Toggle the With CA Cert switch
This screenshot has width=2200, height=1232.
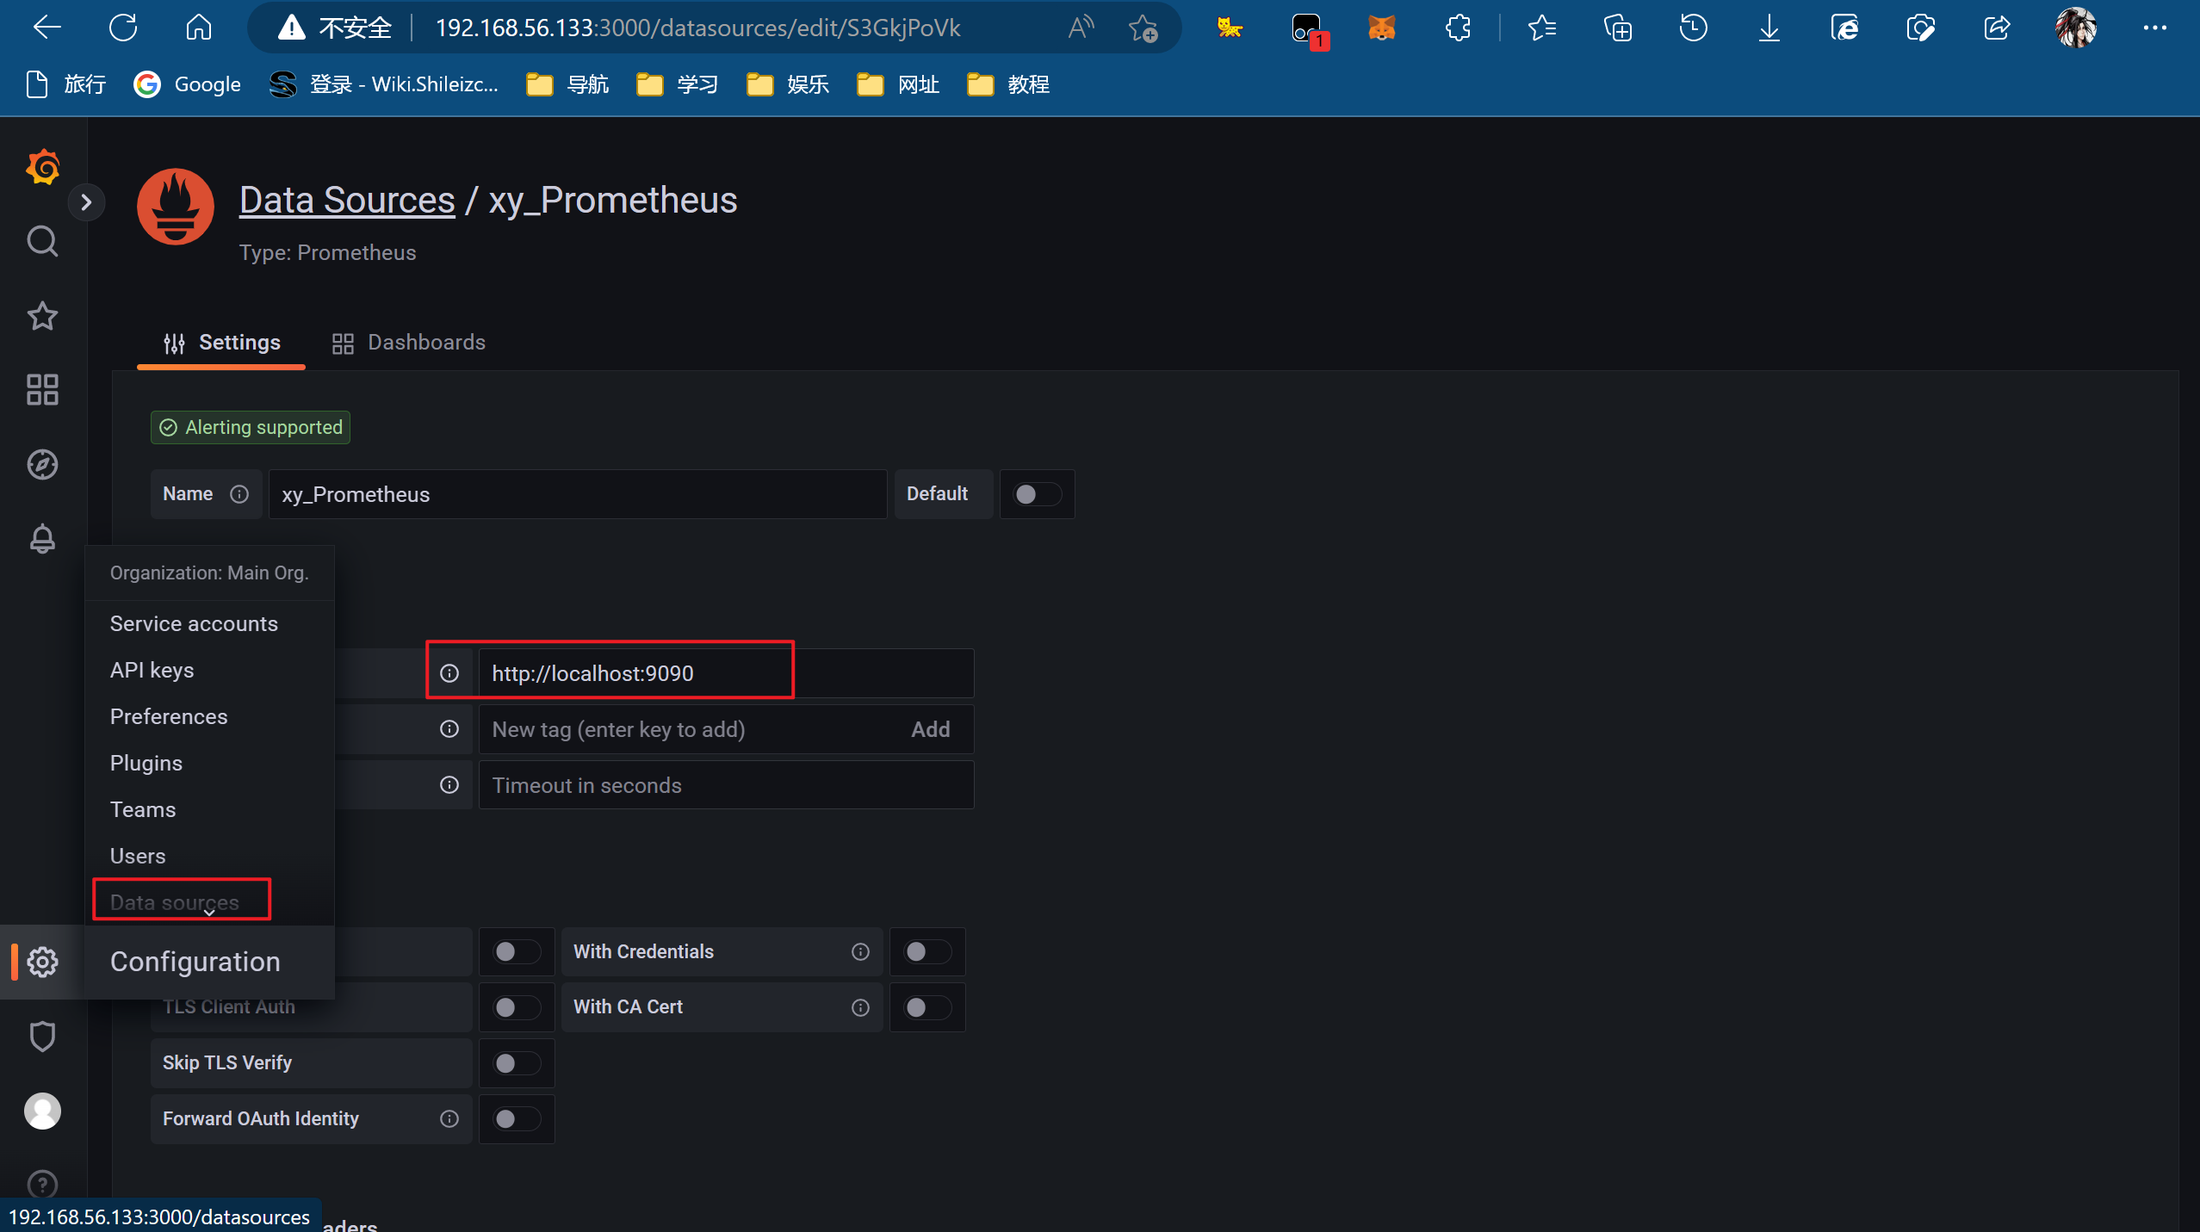(x=927, y=1007)
